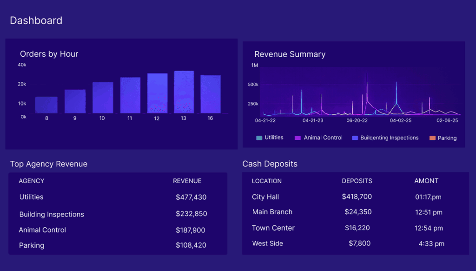Open the Orders by Hour panel title

click(x=49, y=54)
